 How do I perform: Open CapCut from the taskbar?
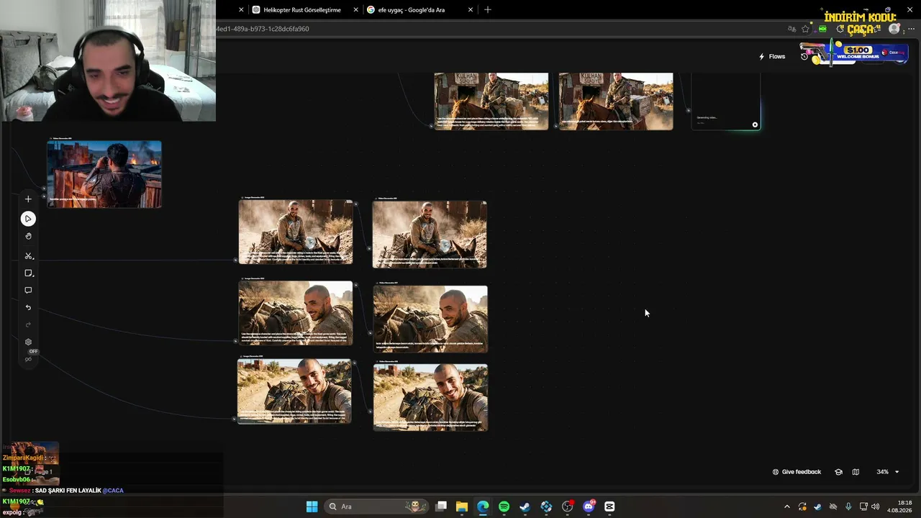(609, 506)
